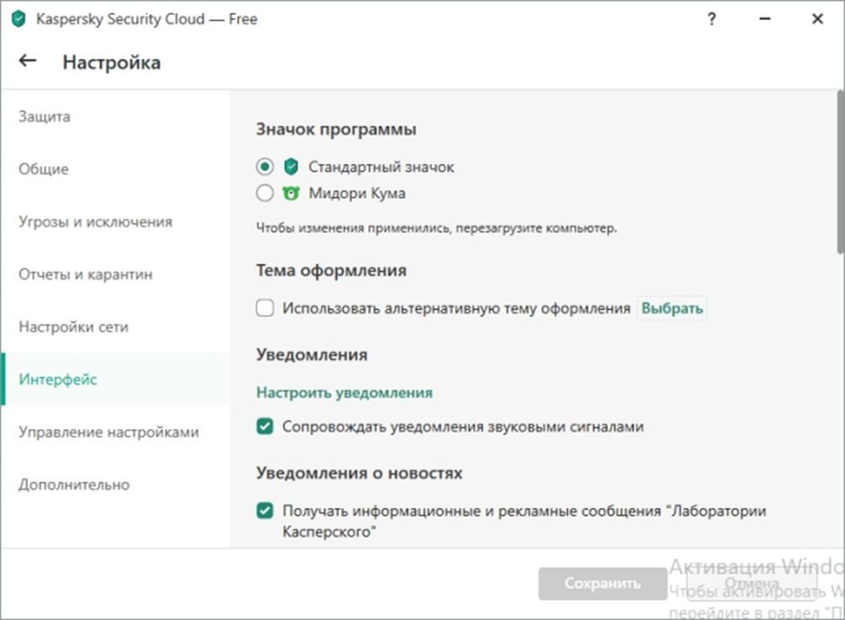Minimize the Kaspersky window

[764, 18]
